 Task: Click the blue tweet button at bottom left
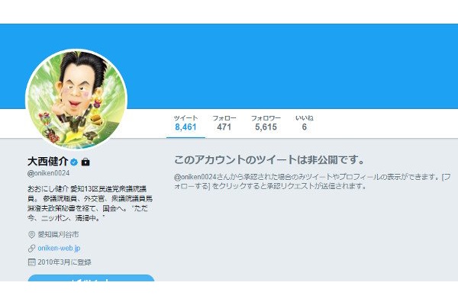(91, 278)
